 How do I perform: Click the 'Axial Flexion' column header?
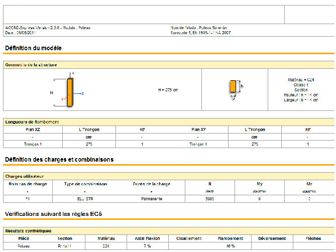(x=148, y=238)
